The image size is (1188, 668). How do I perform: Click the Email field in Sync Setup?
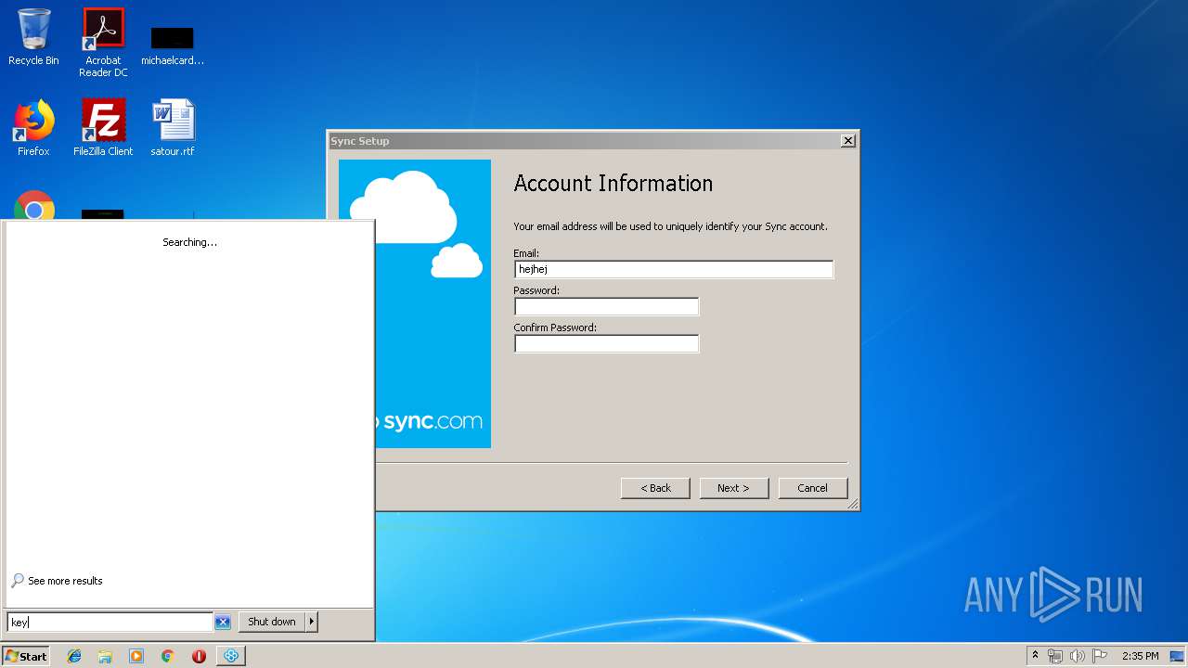pos(674,269)
